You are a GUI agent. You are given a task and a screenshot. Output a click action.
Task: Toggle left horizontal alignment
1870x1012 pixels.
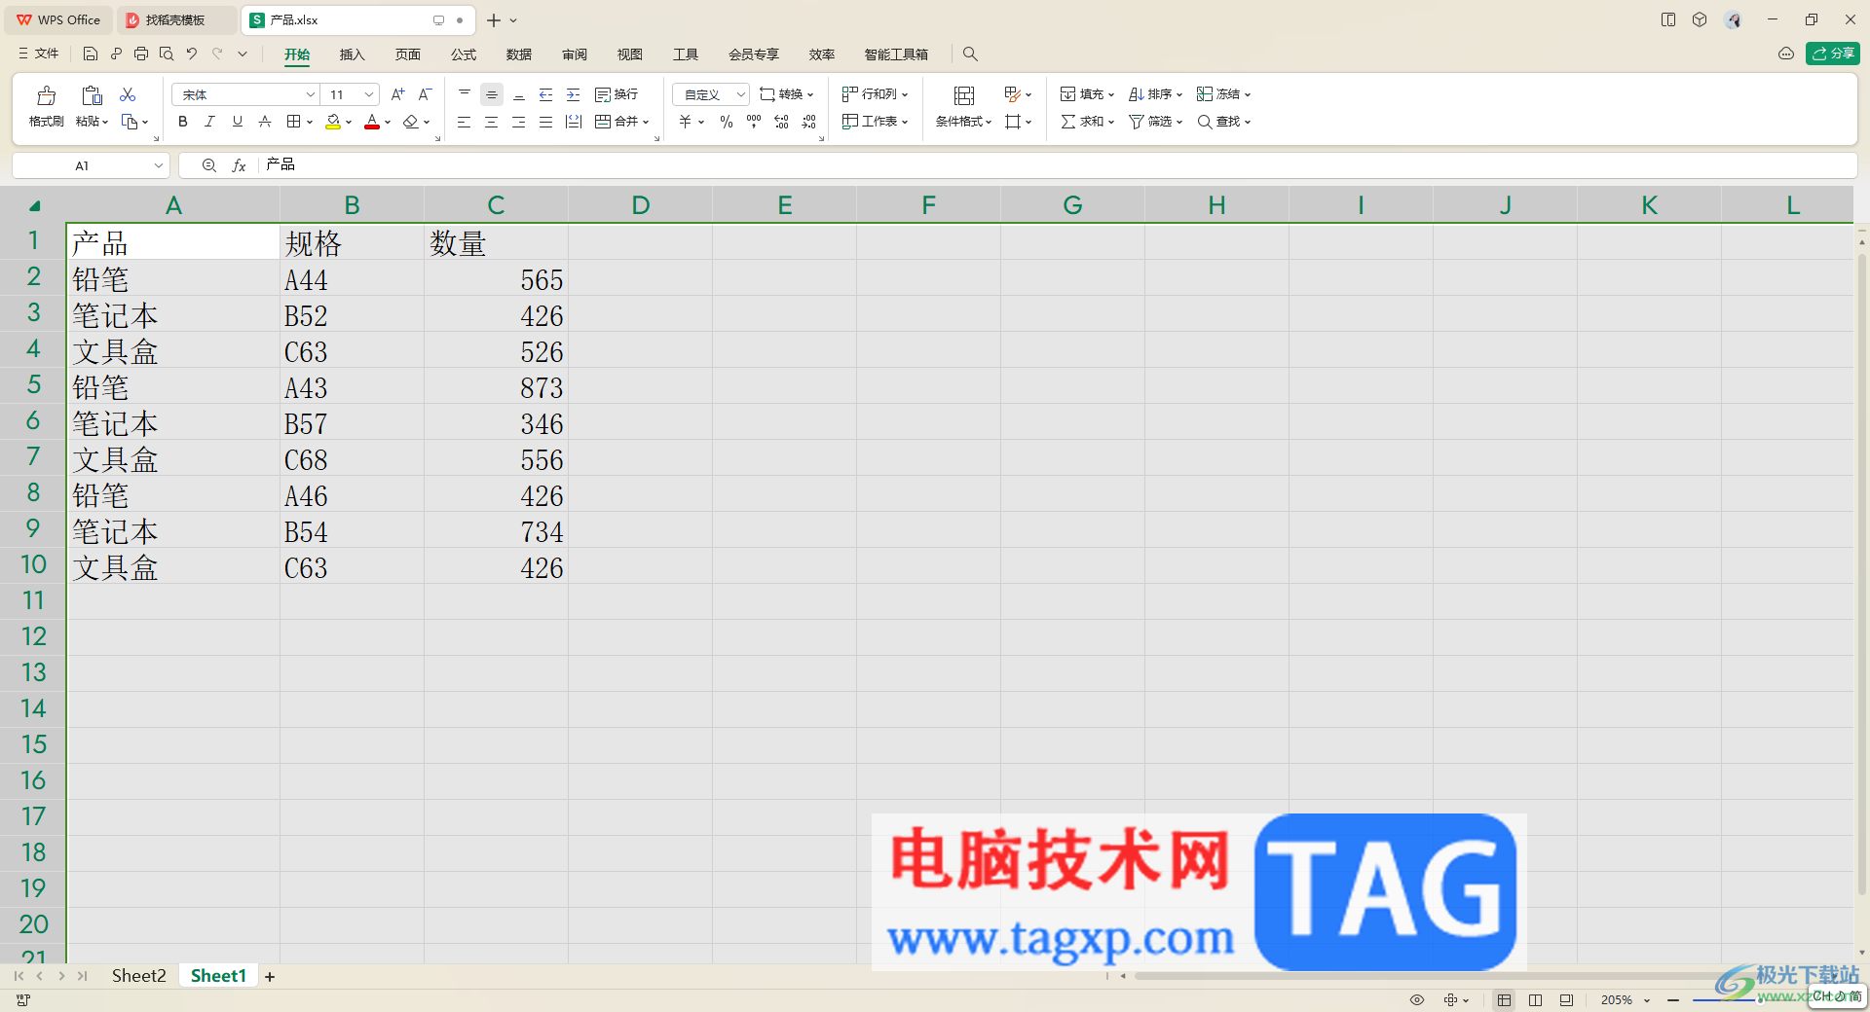465,122
